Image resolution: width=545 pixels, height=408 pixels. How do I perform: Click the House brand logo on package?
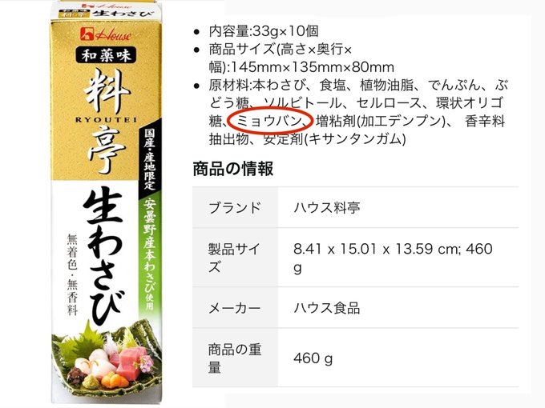(105, 34)
